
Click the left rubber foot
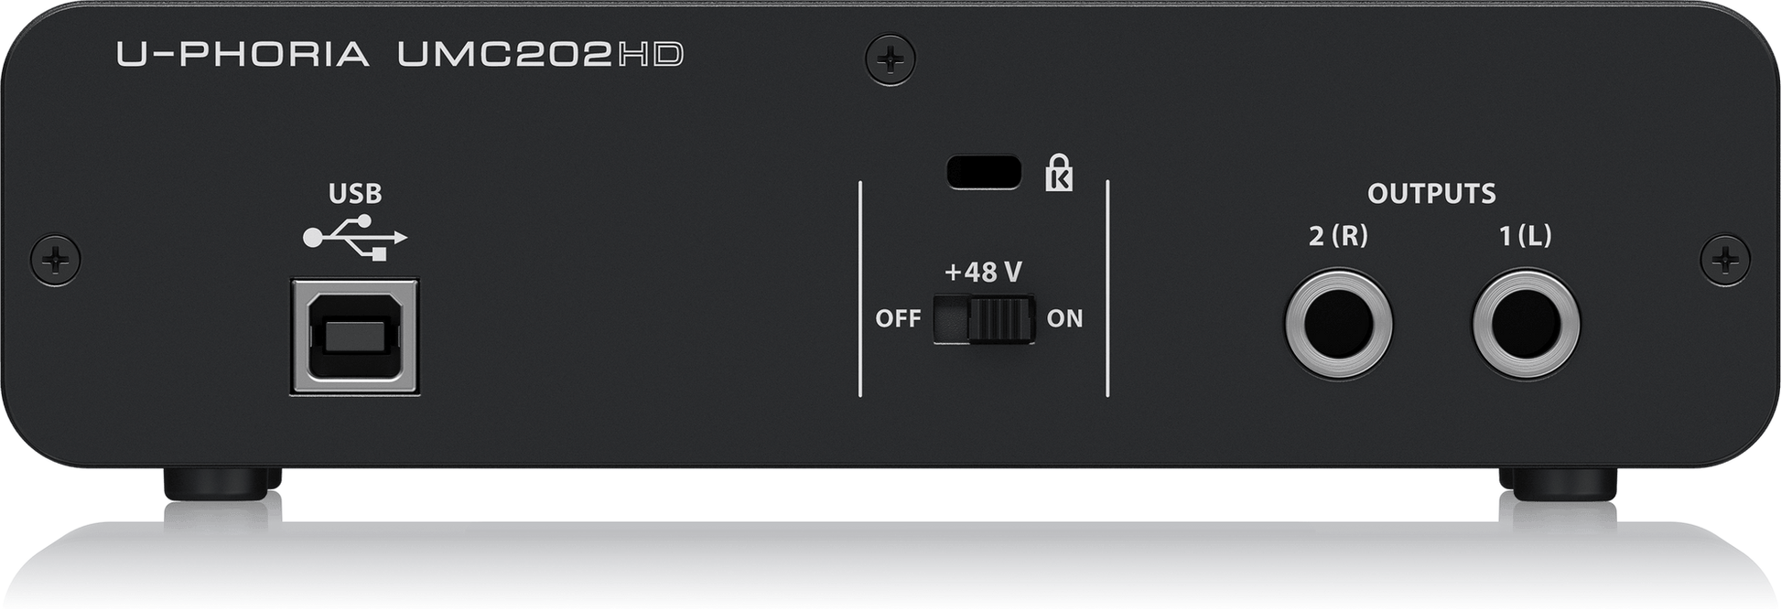pos(222,484)
